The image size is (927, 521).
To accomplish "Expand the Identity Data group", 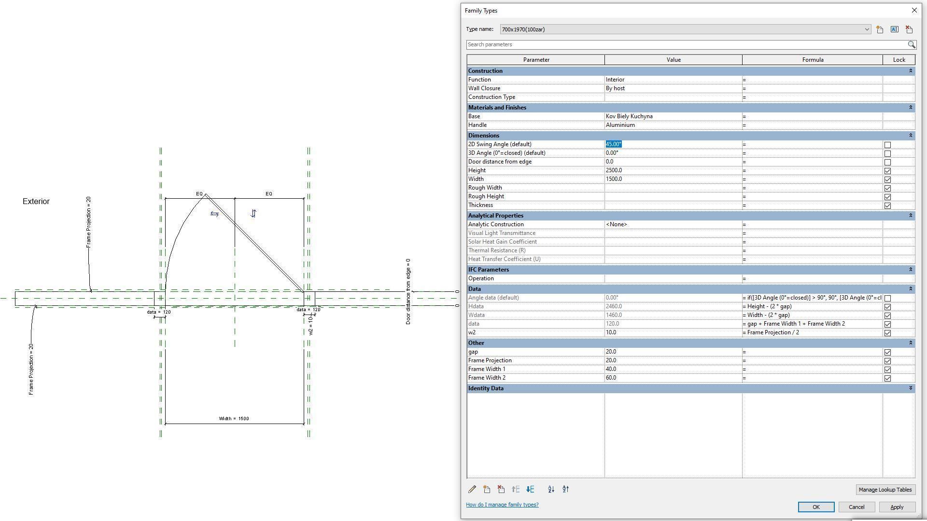I will 911,388.
